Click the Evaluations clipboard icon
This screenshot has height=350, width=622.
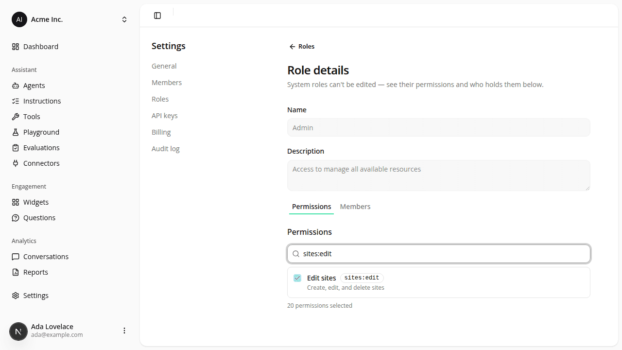click(16, 148)
